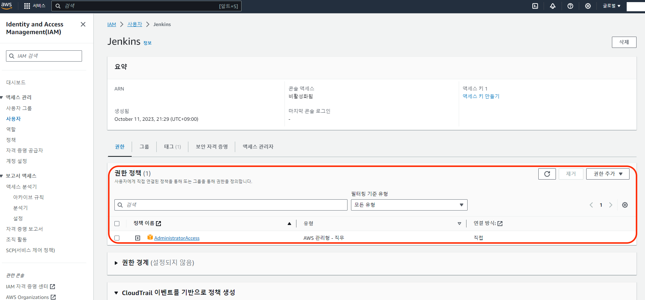
Task: Go to previous page of policies
Action: pos(591,205)
